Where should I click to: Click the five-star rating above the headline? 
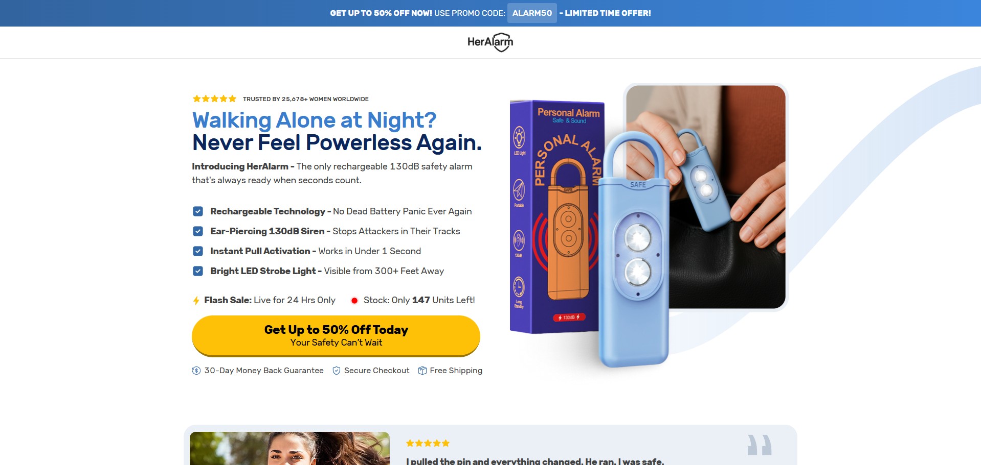click(214, 99)
